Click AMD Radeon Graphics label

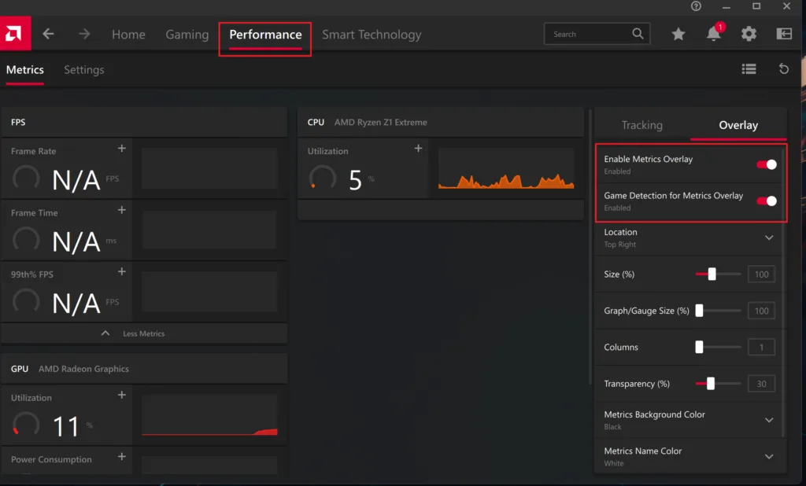click(83, 369)
